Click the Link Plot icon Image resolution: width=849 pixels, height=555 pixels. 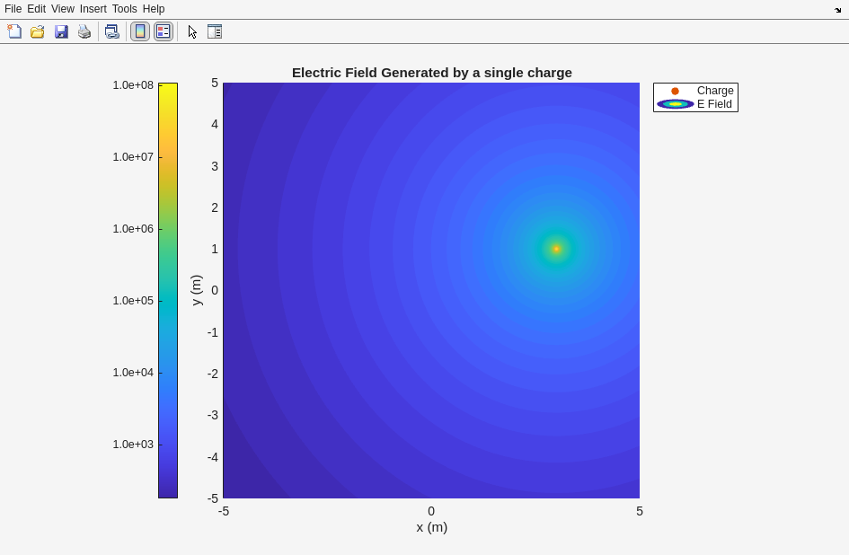111,31
